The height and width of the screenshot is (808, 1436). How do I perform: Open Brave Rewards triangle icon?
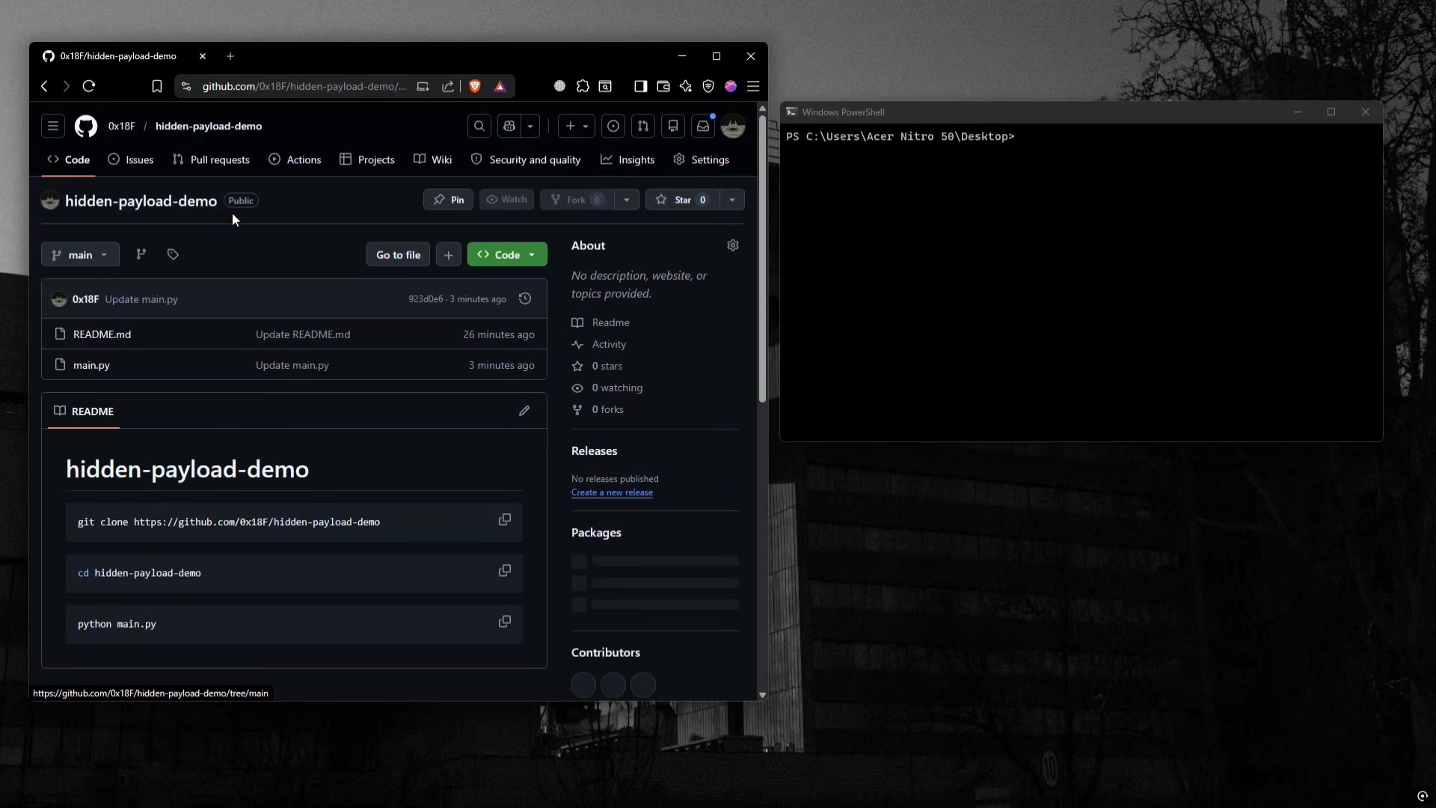tap(500, 86)
